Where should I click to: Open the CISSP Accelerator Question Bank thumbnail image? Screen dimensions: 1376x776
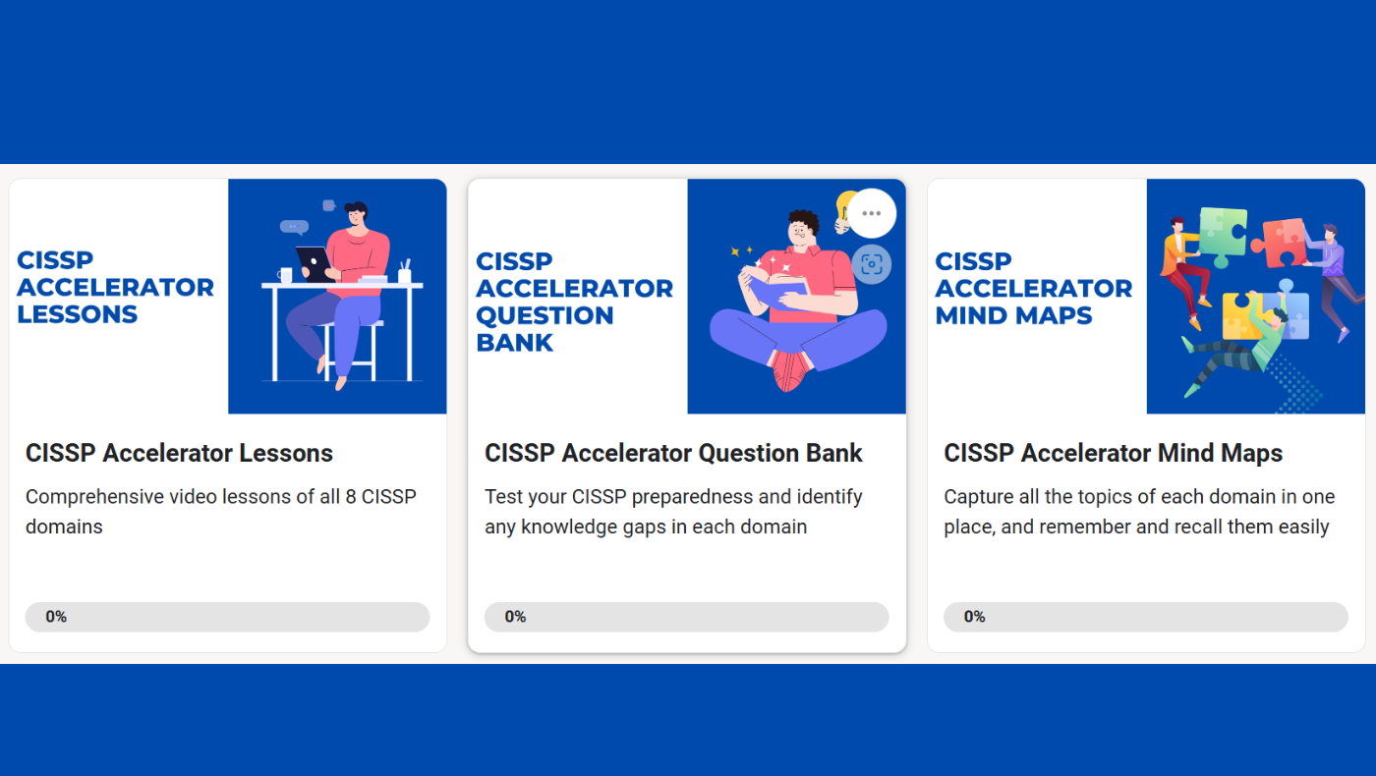(x=796, y=296)
